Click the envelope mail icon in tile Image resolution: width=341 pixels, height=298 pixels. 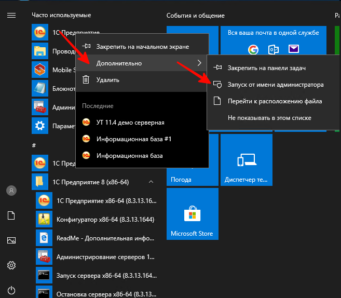[x=294, y=49]
